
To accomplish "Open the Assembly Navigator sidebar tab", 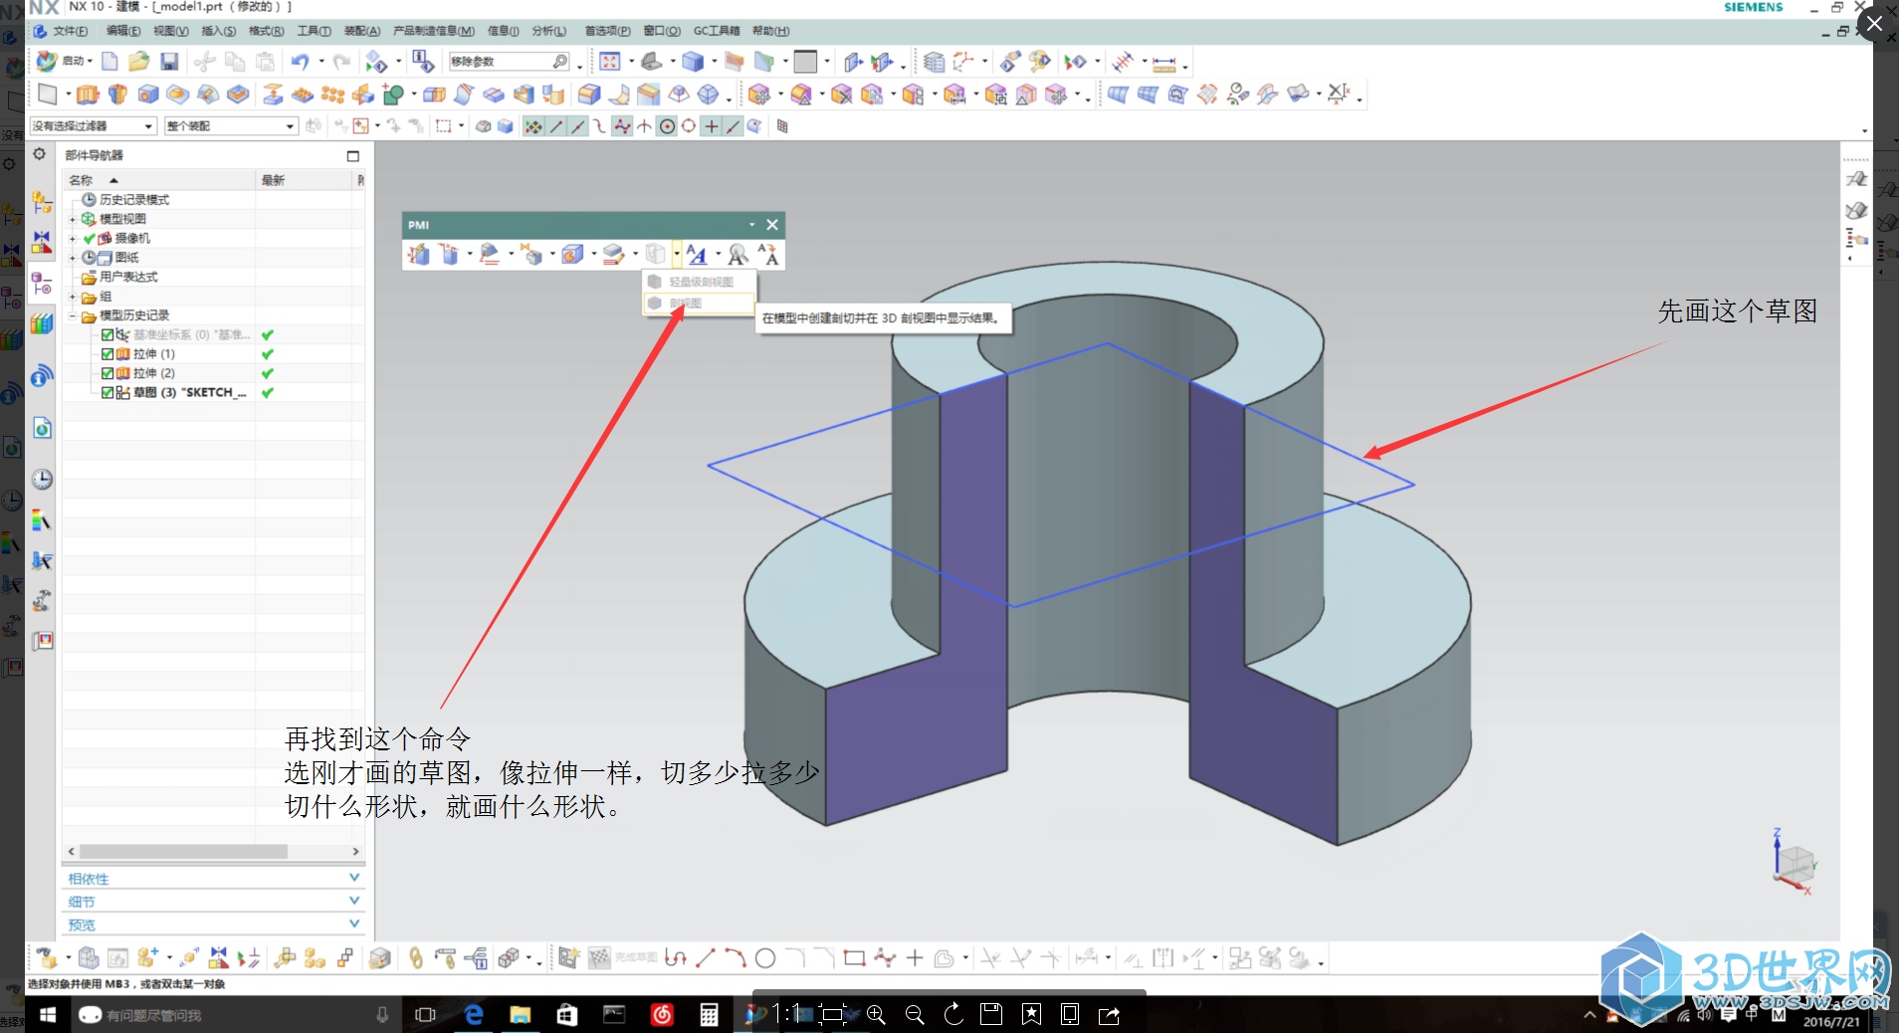I will point(42,202).
